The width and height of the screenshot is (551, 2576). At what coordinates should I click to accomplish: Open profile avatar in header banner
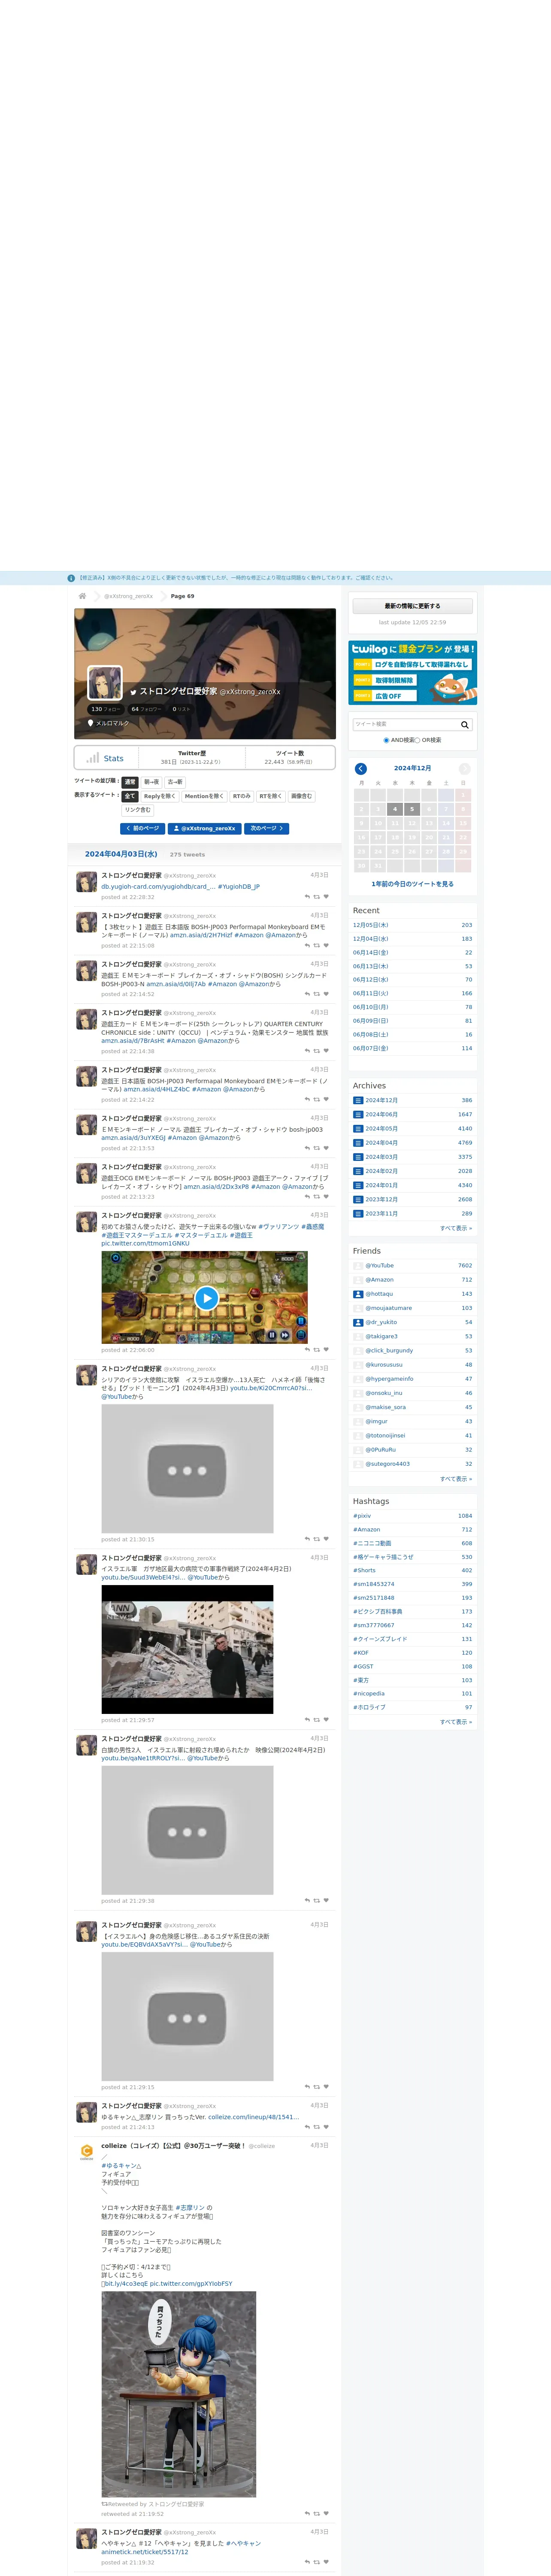pyautogui.click(x=105, y=683)
